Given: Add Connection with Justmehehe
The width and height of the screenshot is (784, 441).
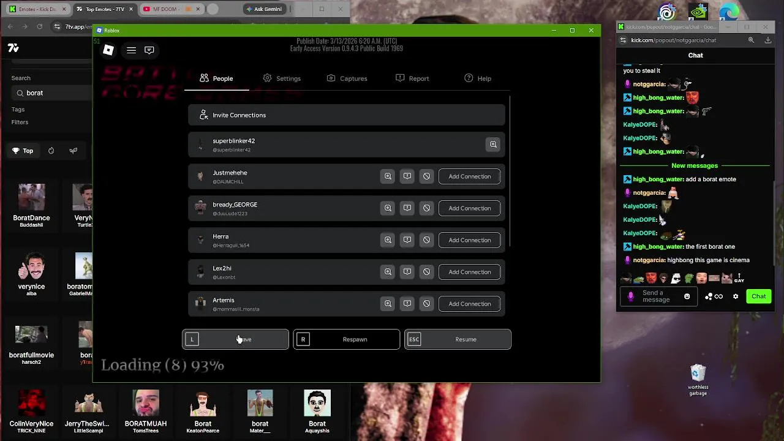Looking at the screenshot, I should [x=470, y=176].
